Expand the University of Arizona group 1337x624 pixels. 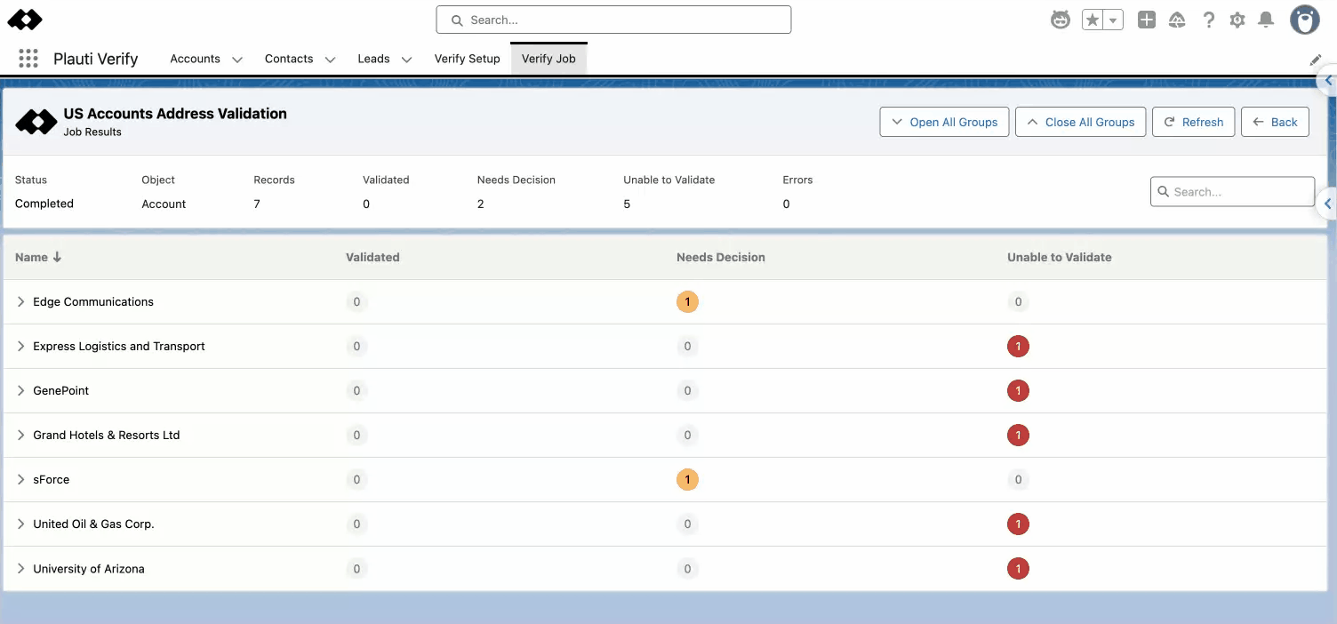click(x=21, y=569)
